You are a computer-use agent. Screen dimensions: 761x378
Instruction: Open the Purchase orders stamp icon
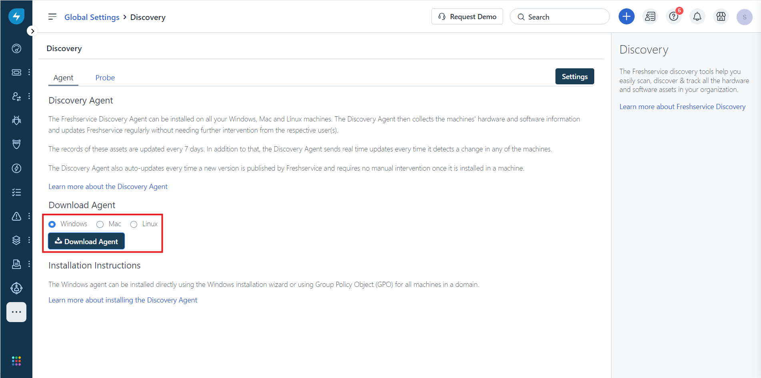click(x=16, y=264)
